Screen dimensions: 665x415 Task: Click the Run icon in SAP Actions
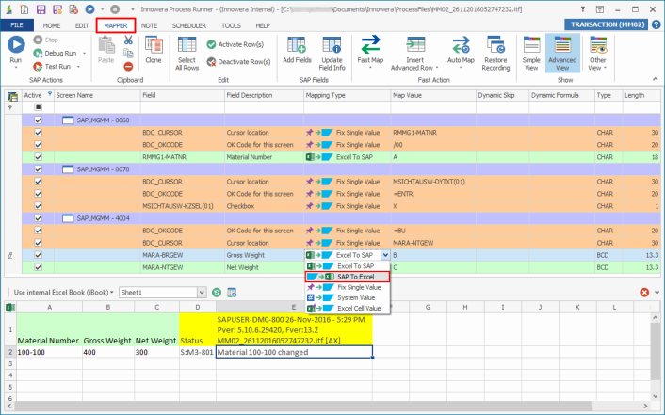click(16, 45)
